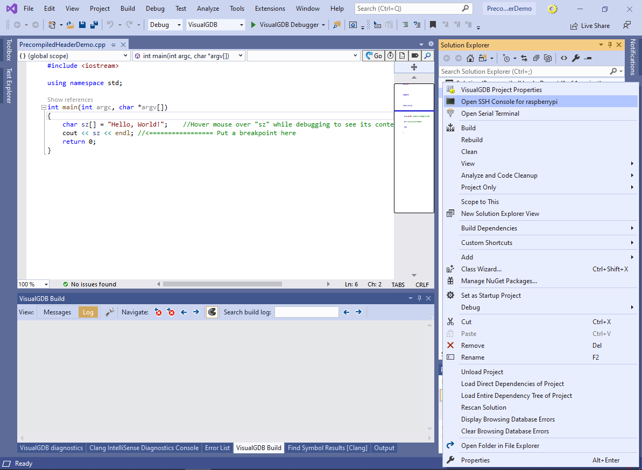642x470 pixels.
Task: Click the Visual Studio logo icon
Action: [x=12, y=8]
